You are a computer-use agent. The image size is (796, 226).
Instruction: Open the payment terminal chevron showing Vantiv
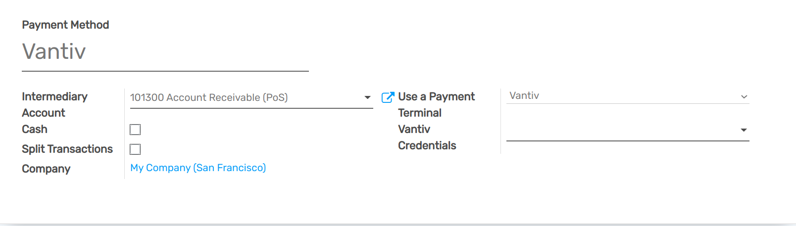744,96
